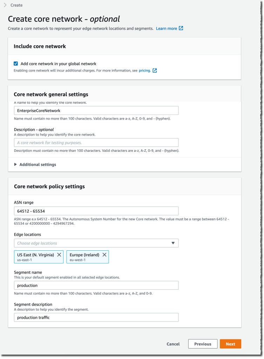
Task: Click the external link icon beside Learn more
Action: point(181,28)
